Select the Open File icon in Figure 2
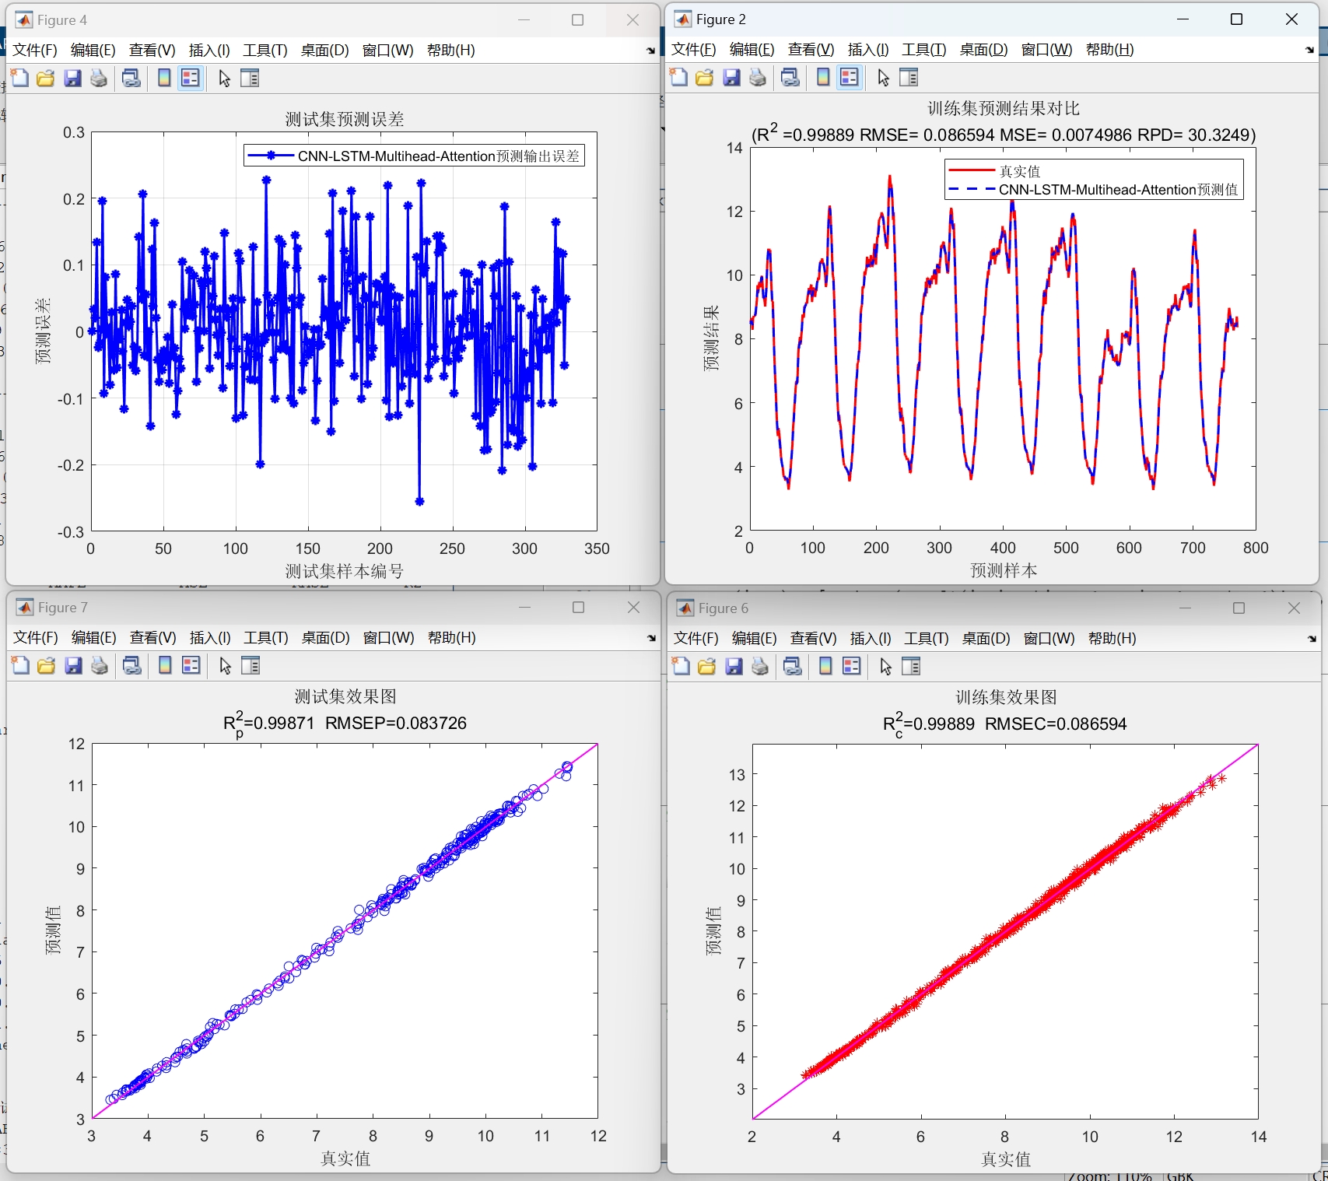 coord(704,77)
